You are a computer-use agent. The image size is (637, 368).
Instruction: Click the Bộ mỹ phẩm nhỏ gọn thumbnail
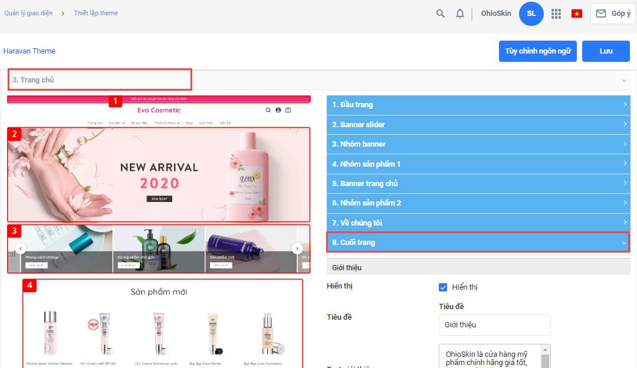click(x=159, y=249)
